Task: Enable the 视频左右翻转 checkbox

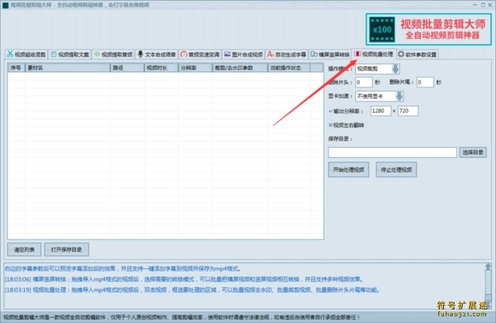Action: pos(330,125)
